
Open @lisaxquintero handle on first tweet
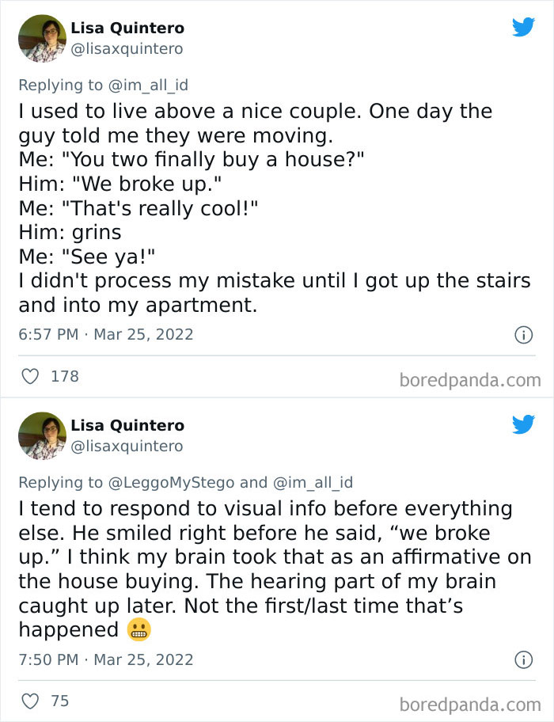[x=127, y=49]
